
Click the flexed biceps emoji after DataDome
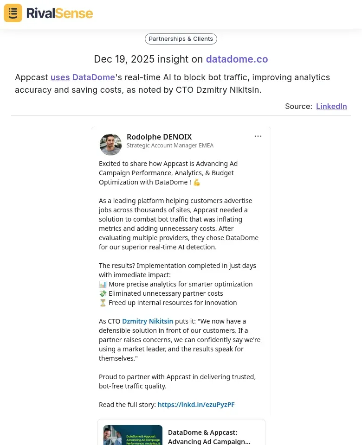click(x=196, y=182)
